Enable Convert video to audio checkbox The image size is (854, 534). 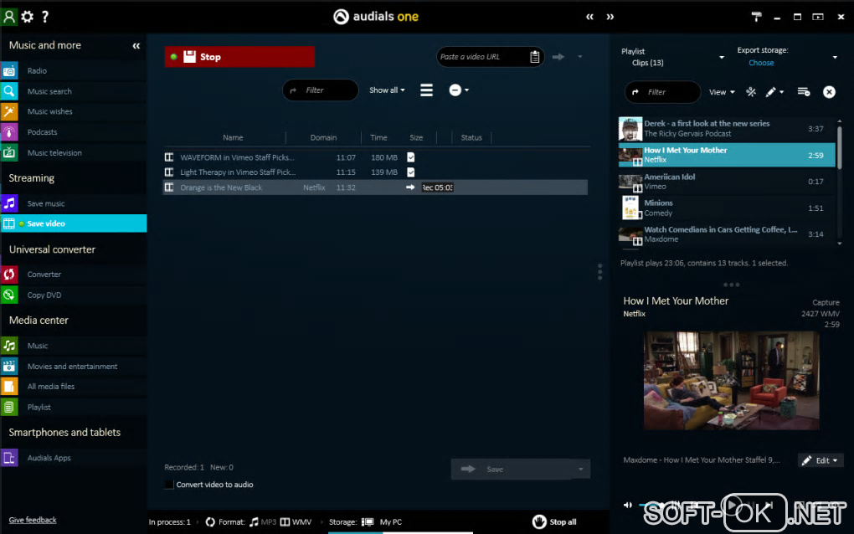point(169,485)
